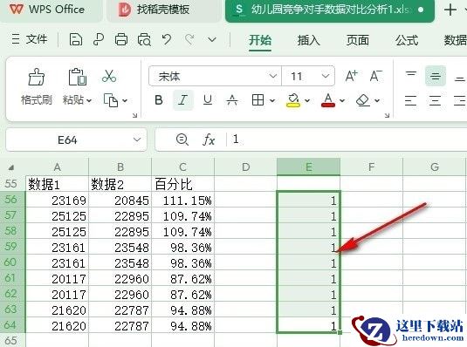Toggle Underline formatting

pyautogui.click(x=208, y=100)
